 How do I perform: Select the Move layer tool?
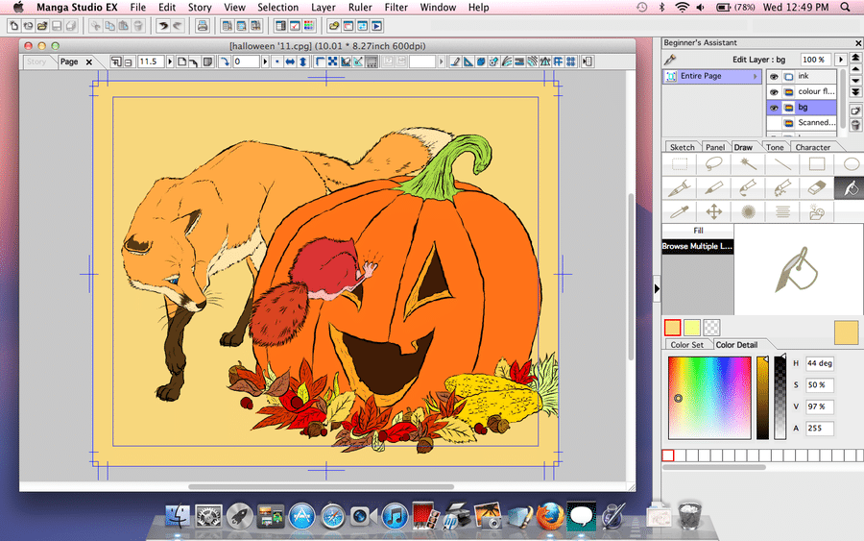coord(713,211)
